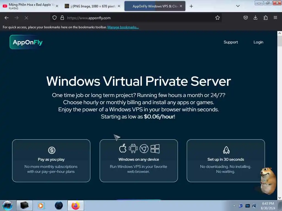Open the Firefox hamburger menu
This screenshot has height=211, width=282.
[275, 18]
